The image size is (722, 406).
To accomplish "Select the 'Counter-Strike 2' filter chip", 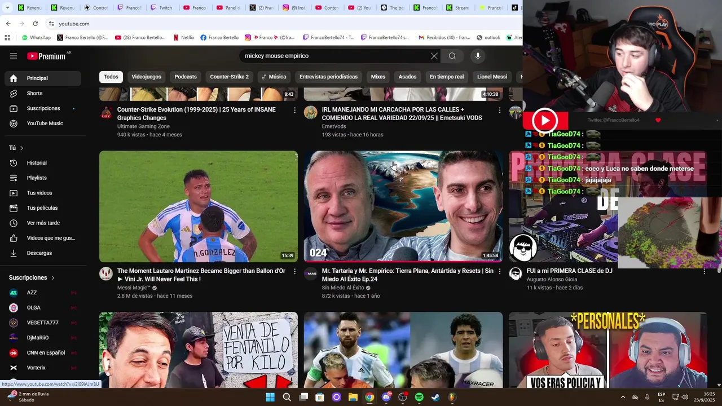I will point(229,77).
